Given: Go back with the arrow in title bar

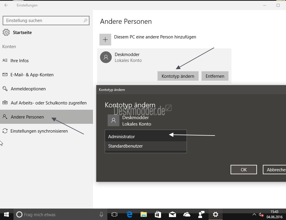Looking at the screenshot, I should [x=6, y=5].
